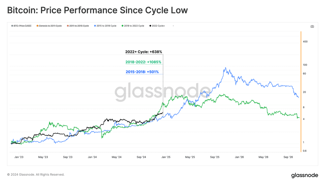Click the green dot legend marker
Screen dimensions: 325x183
tap(123, 26)
